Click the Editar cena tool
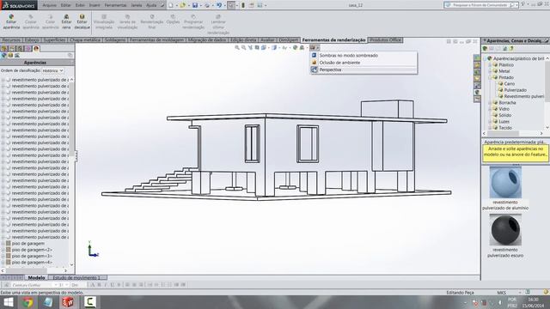Screen dimensions: 550x309 66,21
